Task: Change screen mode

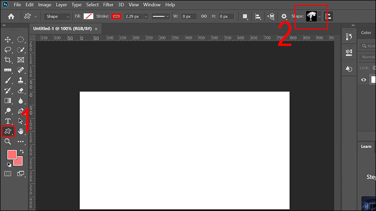Action: point(21,173)
